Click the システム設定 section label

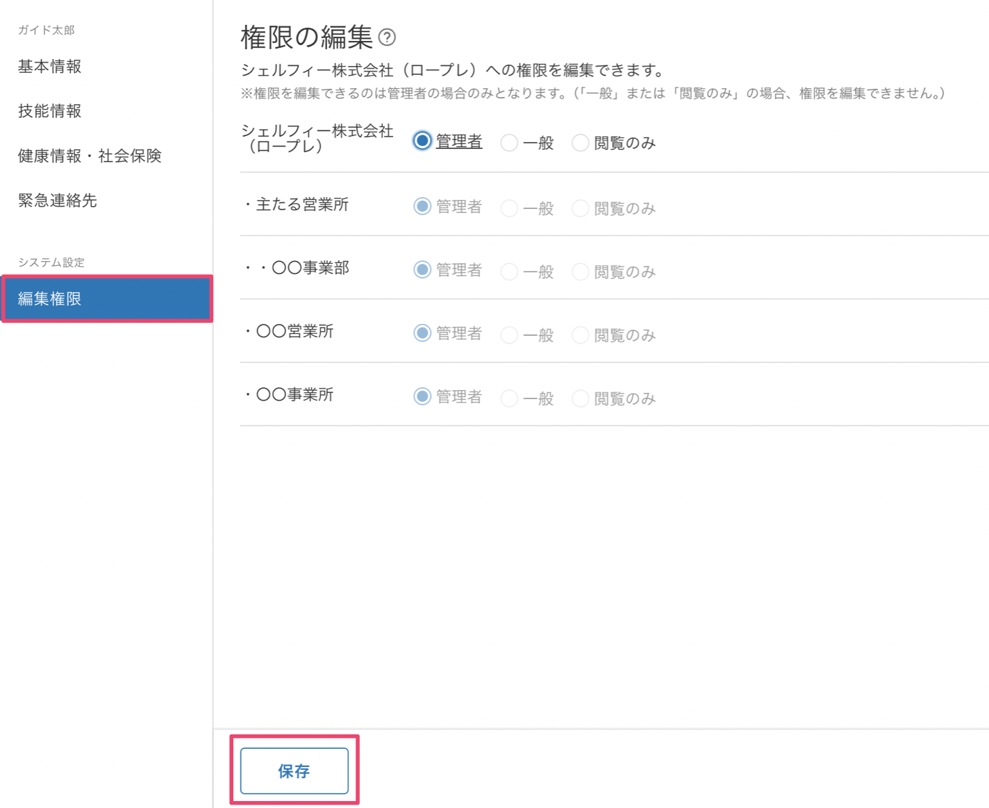[x=51, y=262]
